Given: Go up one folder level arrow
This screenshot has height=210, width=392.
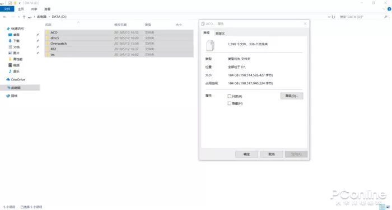Looking at the screenshot, I should tap(24, 17).
